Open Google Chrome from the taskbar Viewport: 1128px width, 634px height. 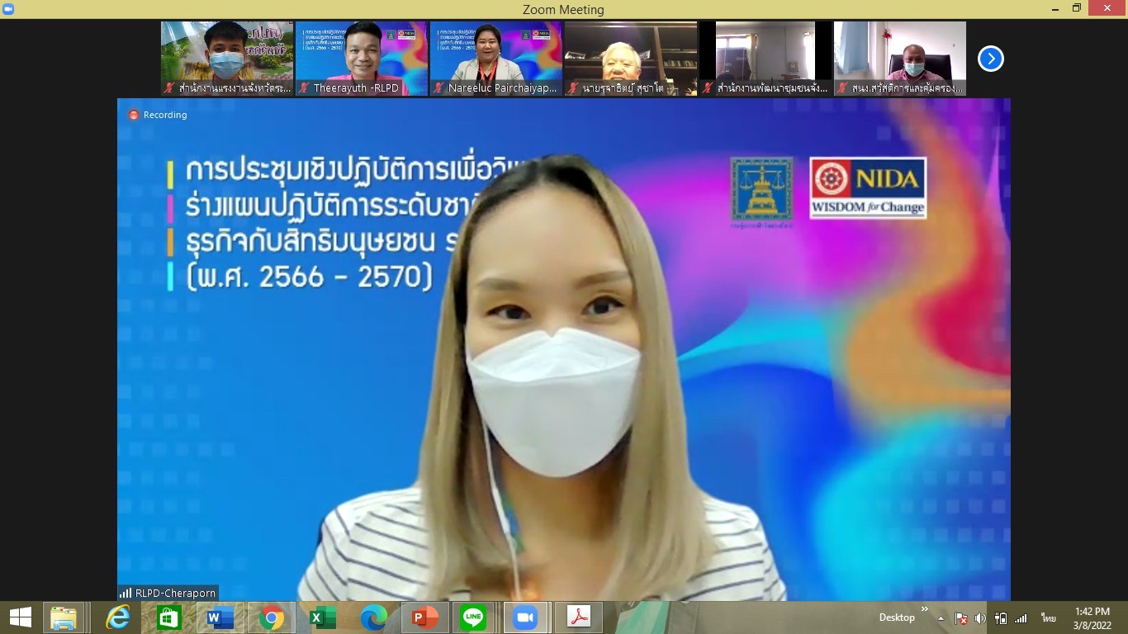(271, 617)
